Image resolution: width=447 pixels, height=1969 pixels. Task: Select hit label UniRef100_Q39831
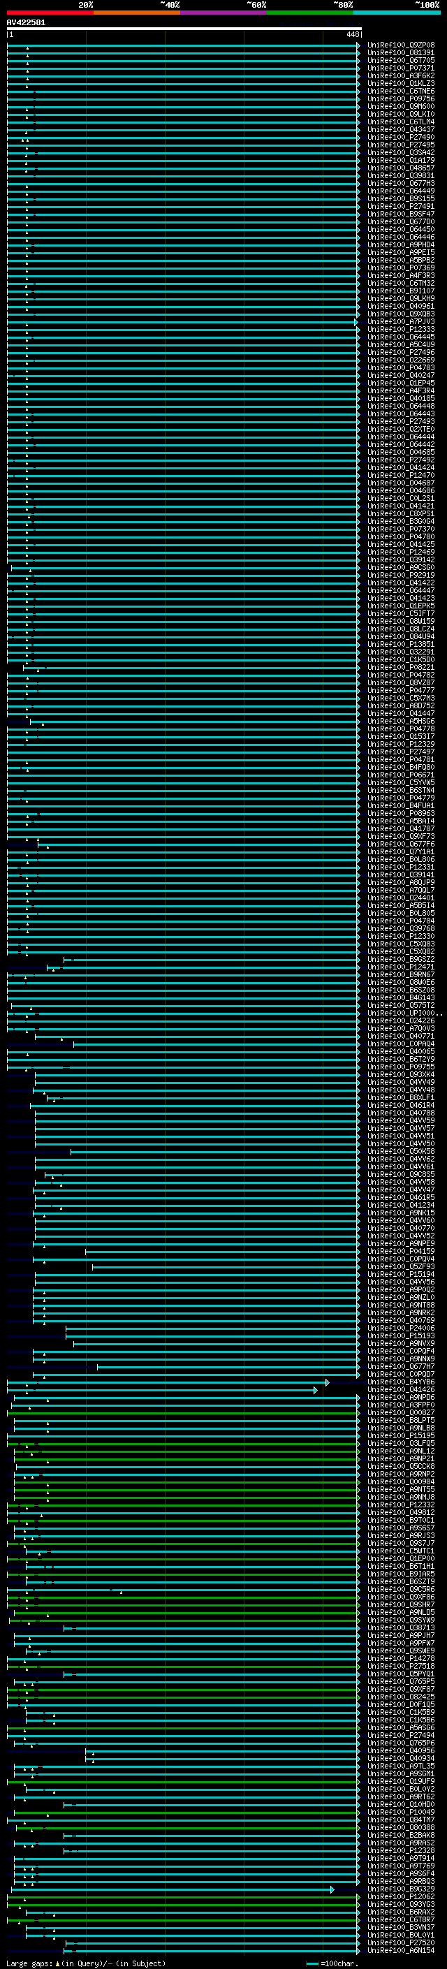coord(401,176)
